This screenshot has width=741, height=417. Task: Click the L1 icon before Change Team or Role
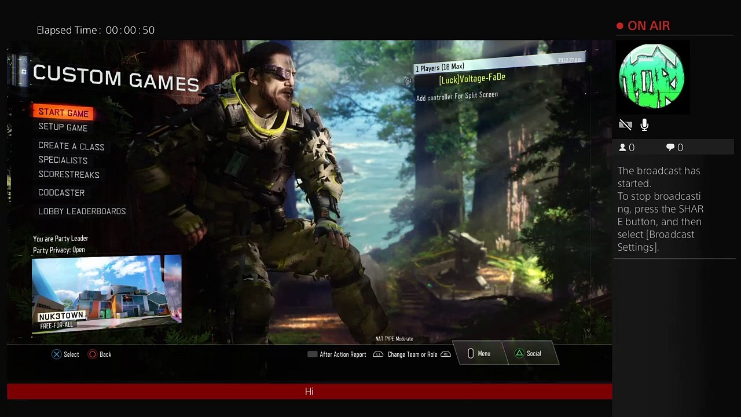[378, 354]
